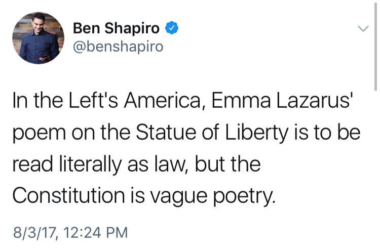Viewport: 380px width, 252px height.
Task: Grab the vertical scrollbar at right edge
Action: click(375, 46)
